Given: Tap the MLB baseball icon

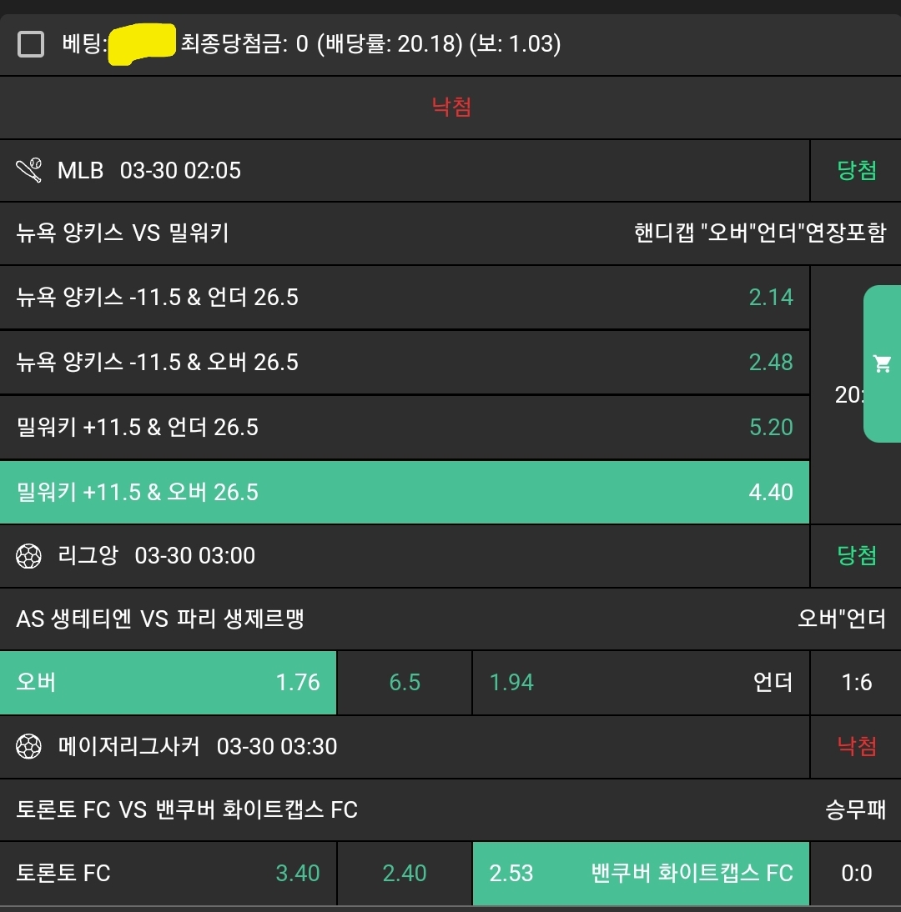Looking at the screenshot, I should [29, 171].
